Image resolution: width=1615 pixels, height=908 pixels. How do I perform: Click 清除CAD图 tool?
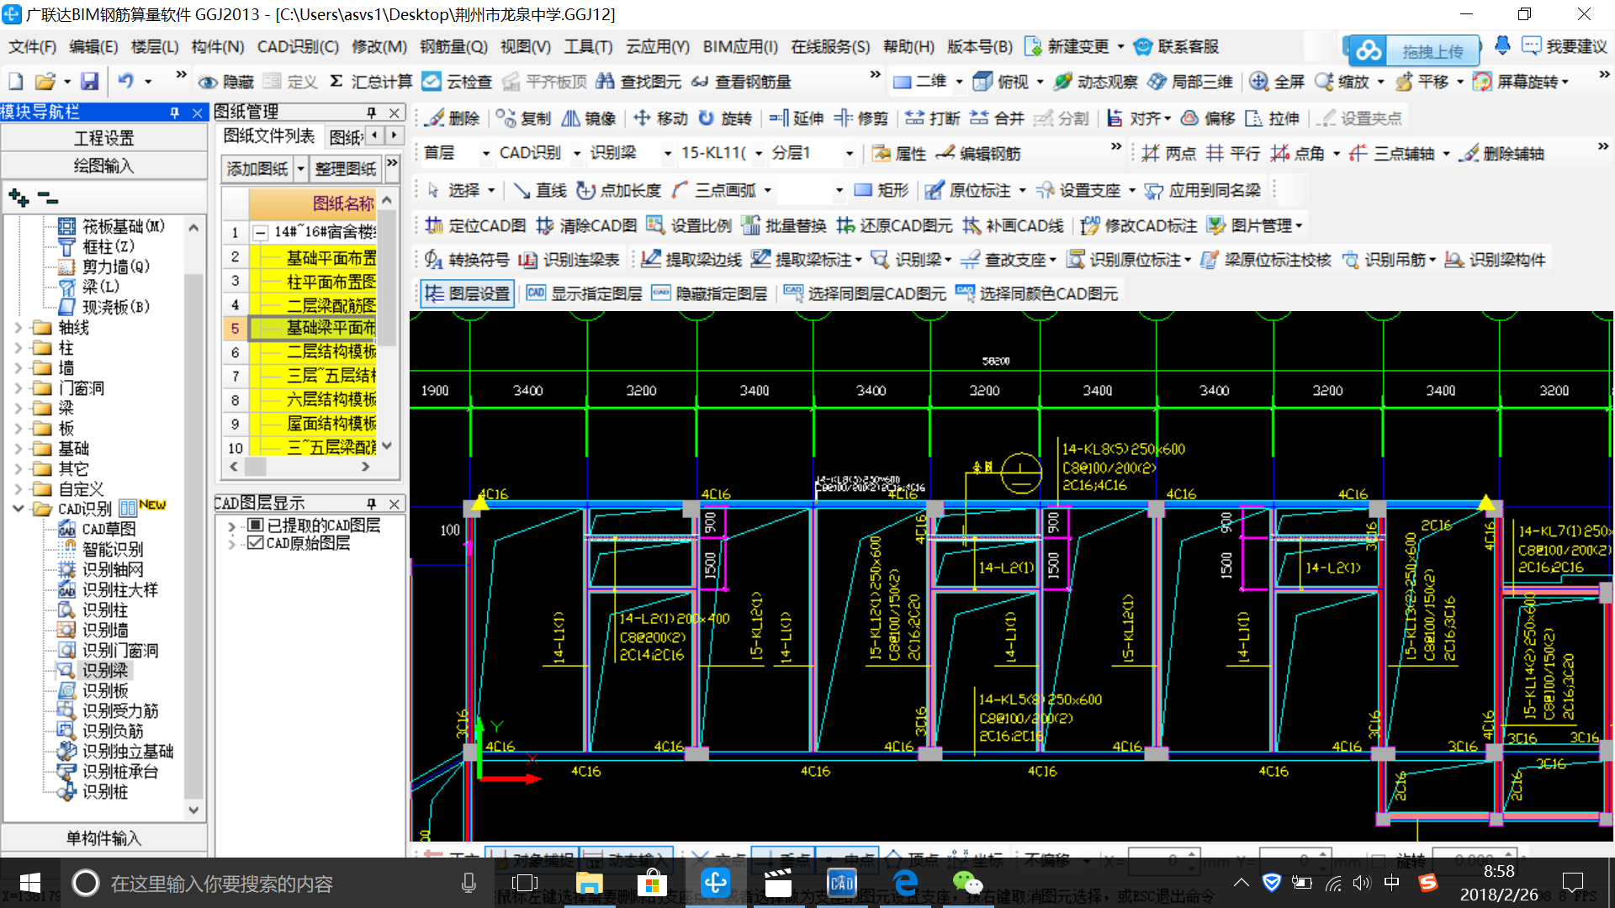pyautogui.click(x=586, y=225)
